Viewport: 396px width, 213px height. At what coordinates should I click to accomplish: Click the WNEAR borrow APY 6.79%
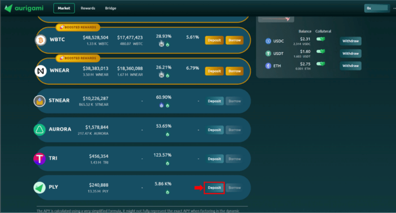click(193, 68)
